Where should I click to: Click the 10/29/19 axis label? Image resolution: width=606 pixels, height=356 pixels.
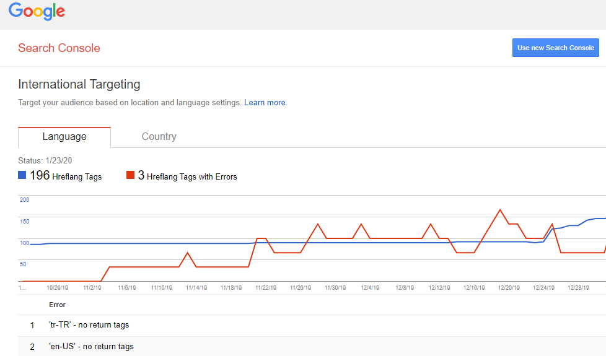click(x=57, y=288)
